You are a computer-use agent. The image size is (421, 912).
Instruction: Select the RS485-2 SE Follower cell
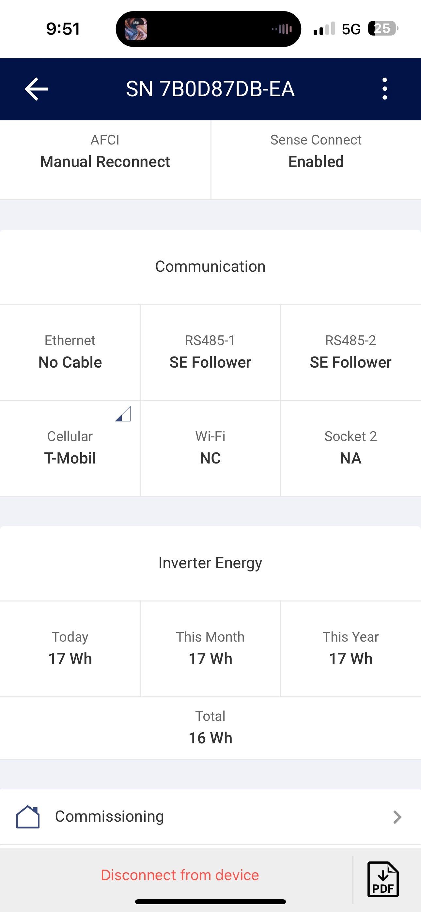(x=351, y=352)
